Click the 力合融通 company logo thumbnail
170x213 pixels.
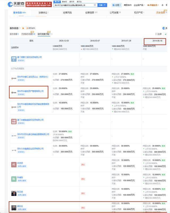(x=14, y=150)
